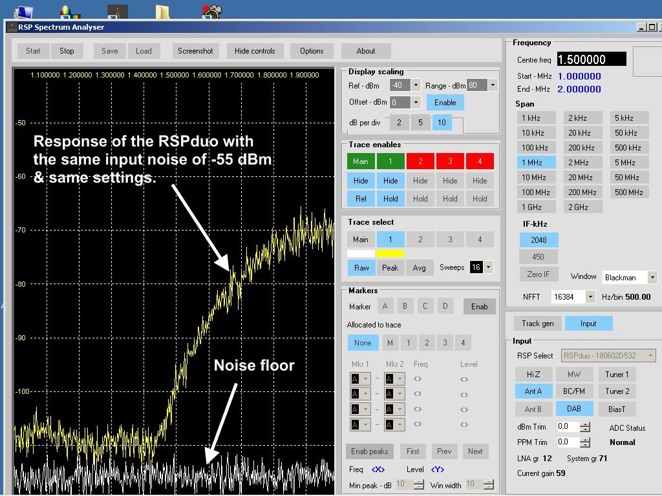
Task: Edit the Centre freq field
Action: [592, 59]
